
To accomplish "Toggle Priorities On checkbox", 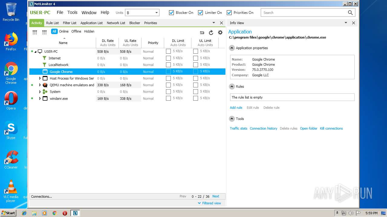I will [229, 13].
